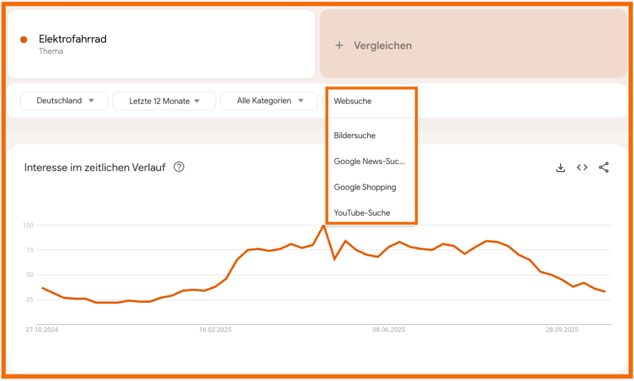
Task: Click the Interesse im zeitlichen Verlauf heading
Action: pyautogui.click(x=95, y=168)
